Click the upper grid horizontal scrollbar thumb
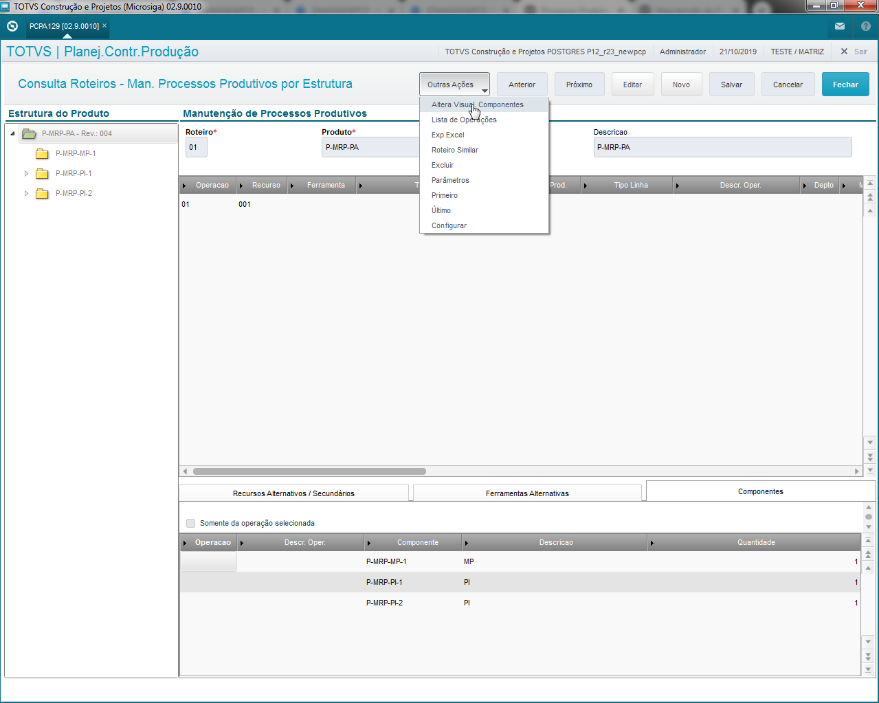This screenshot has height=703, width=879. [x=309, y=471]
